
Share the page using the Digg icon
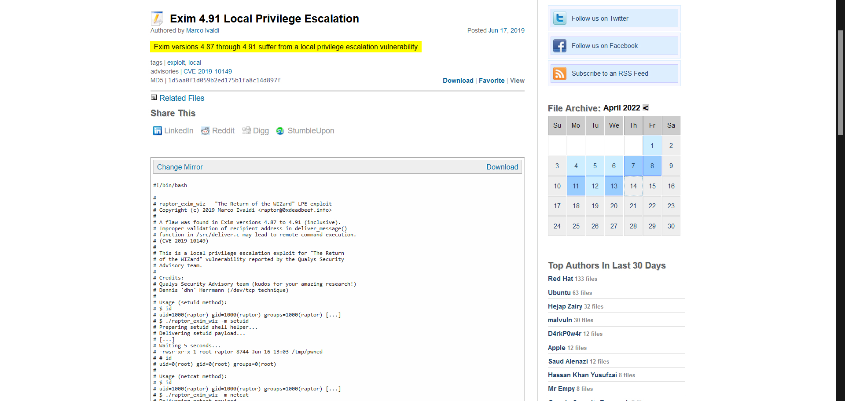(246, 131)
